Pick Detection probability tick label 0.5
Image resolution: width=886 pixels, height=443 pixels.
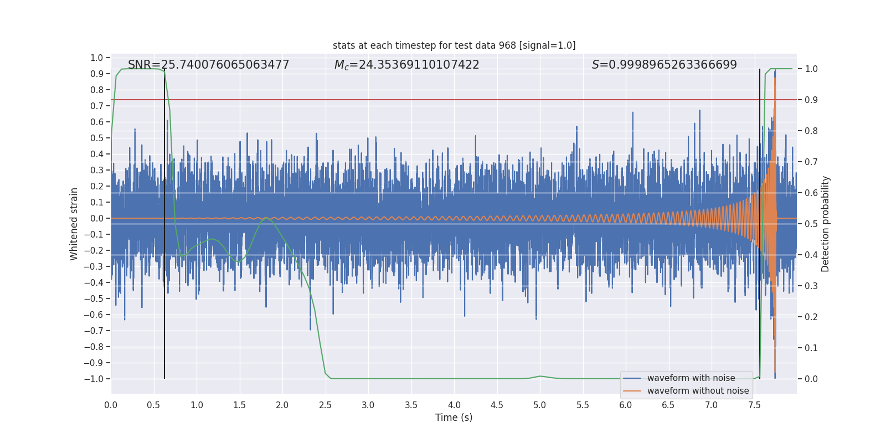click(x=811, y=224)
